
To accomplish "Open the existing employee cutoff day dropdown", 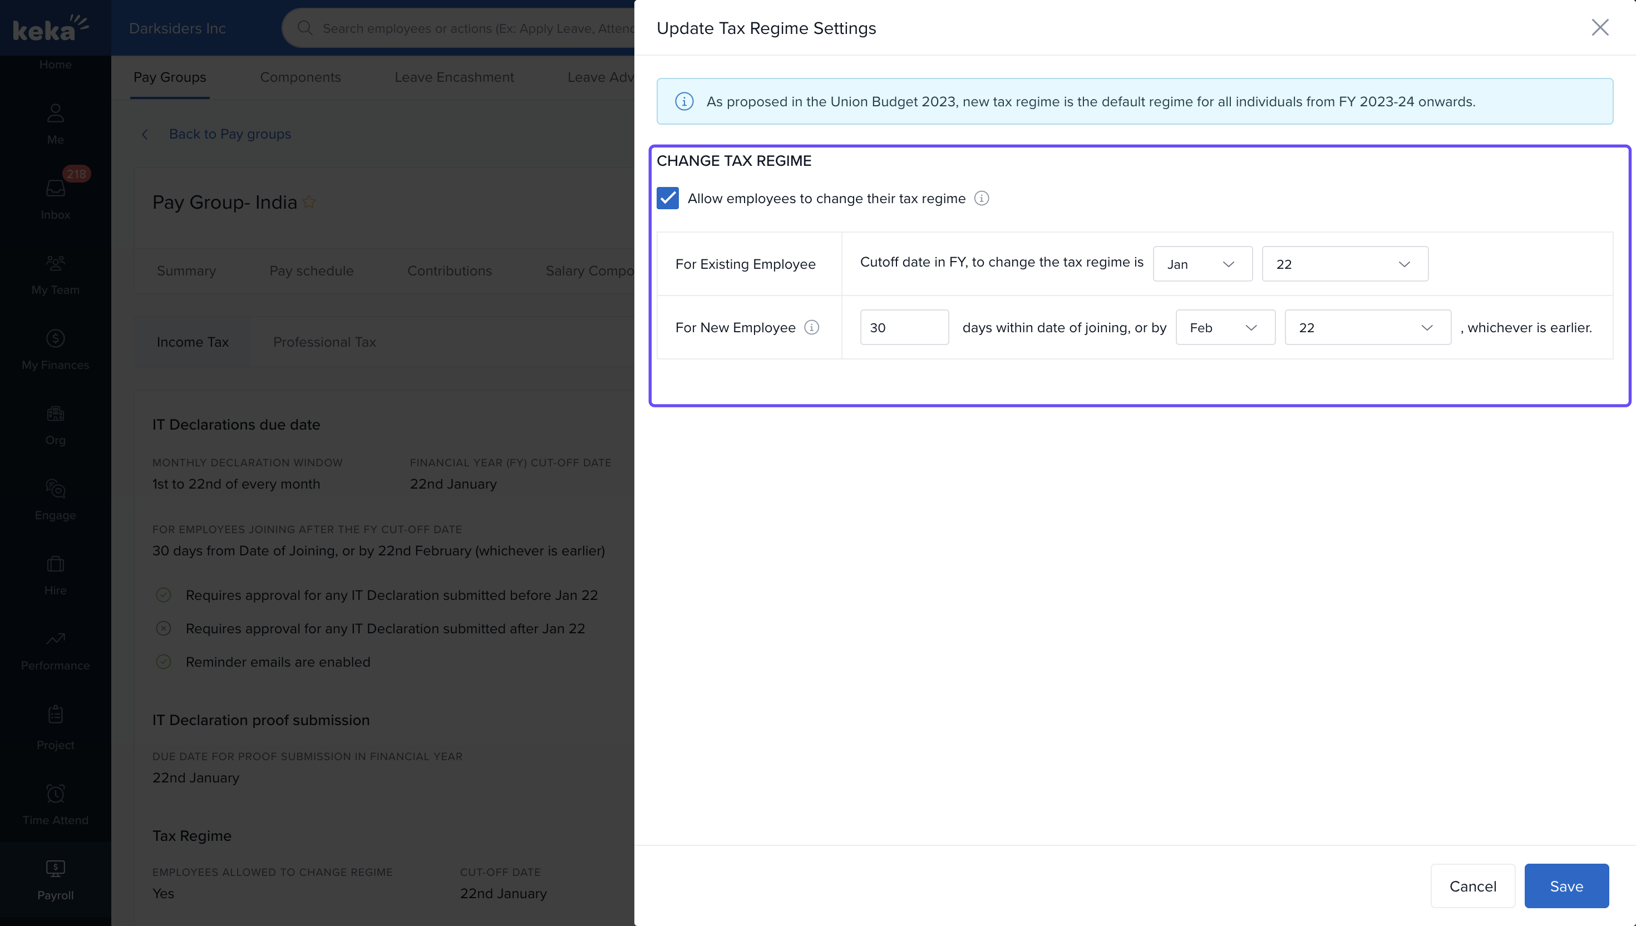I will pos(1344,264).
